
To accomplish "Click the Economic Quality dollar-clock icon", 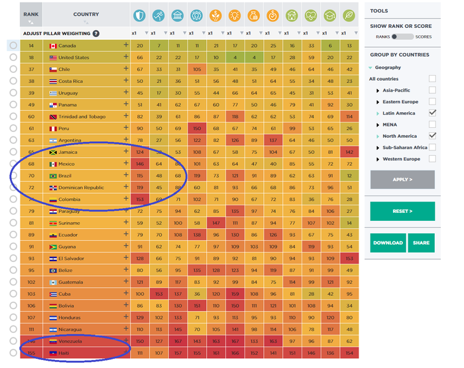I will pyautogui.click(x=272, y=15).
